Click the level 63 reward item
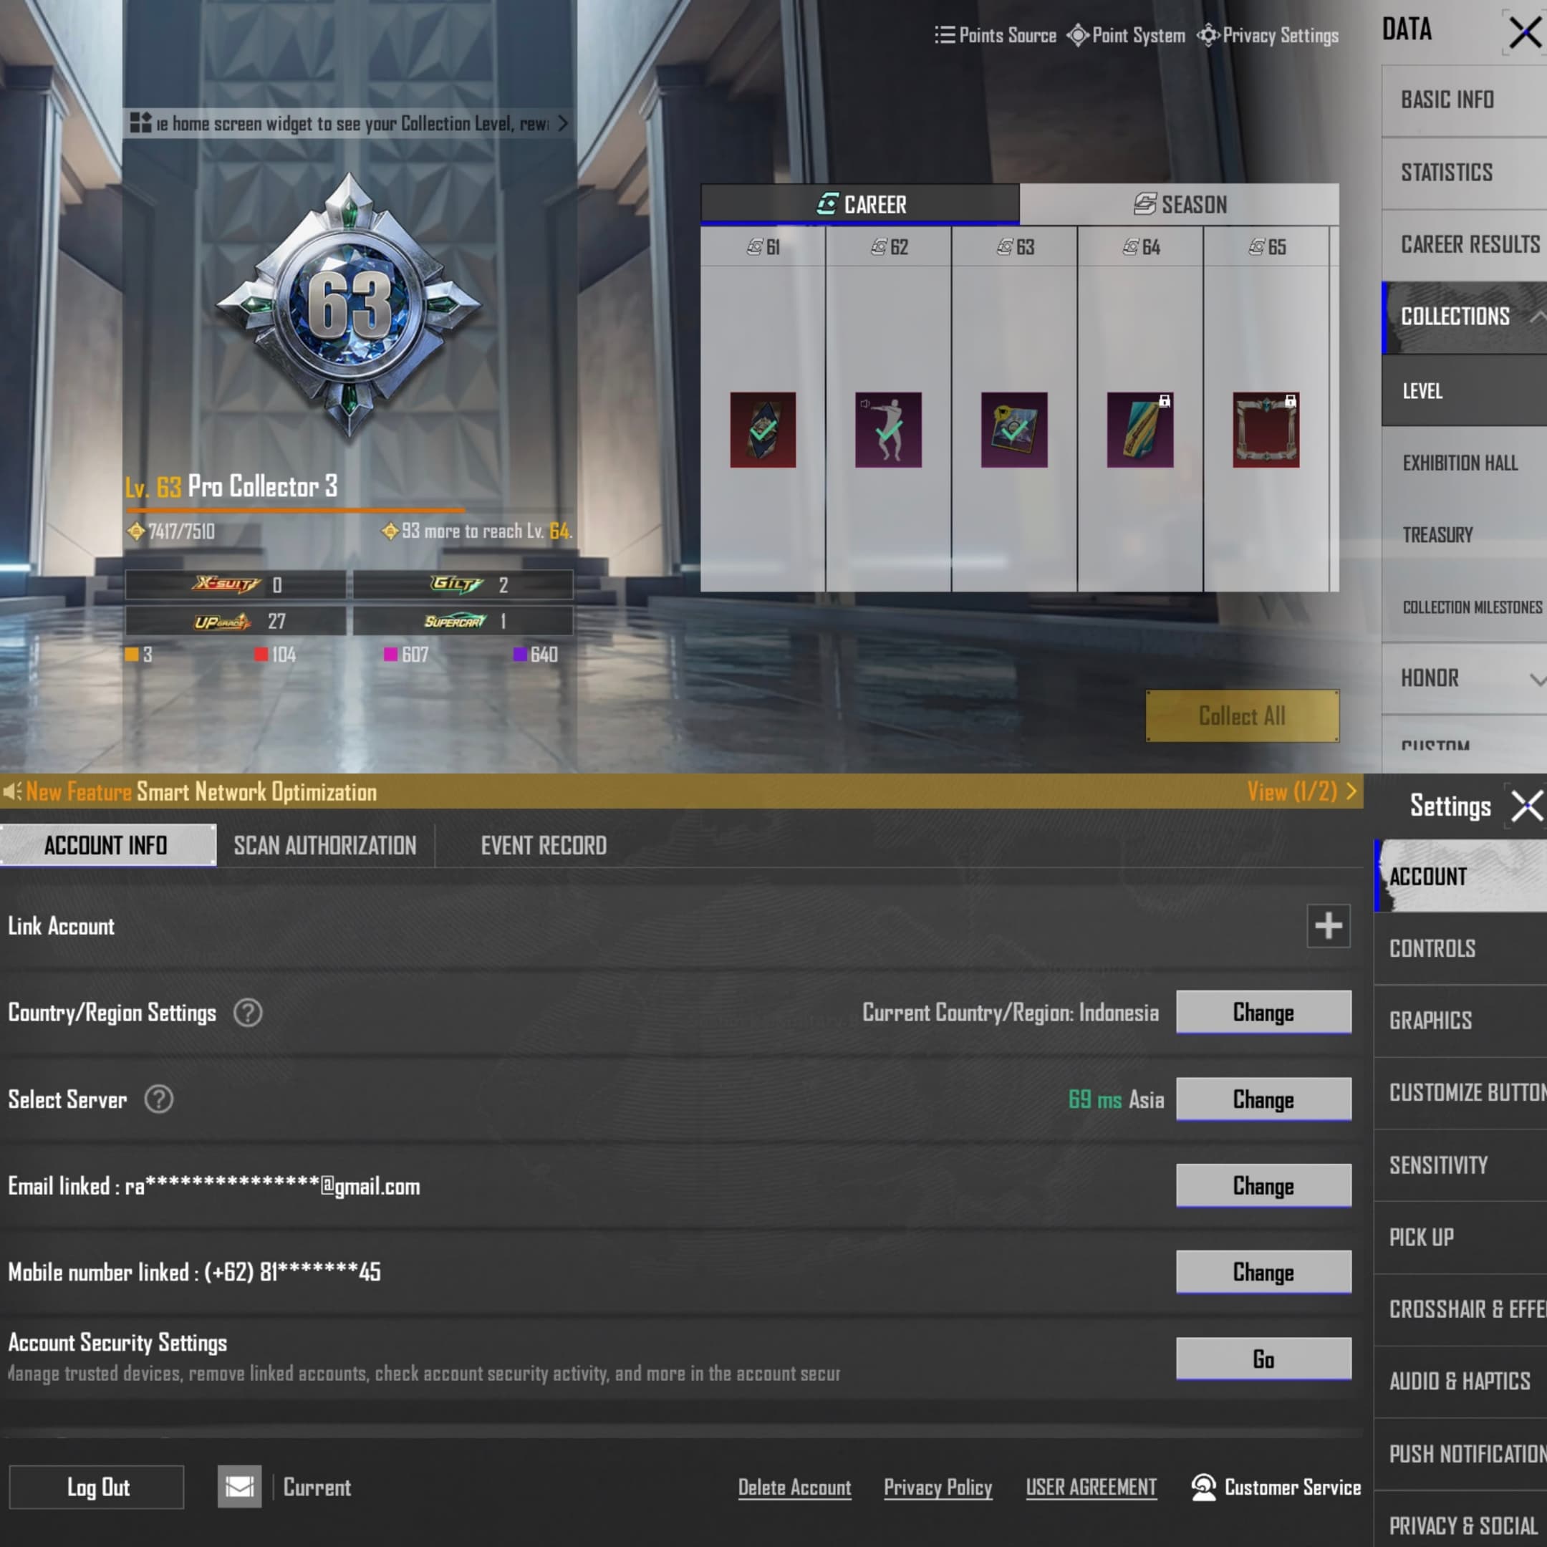This screenshot has height=1547, width=1547. coord(1013,430)
